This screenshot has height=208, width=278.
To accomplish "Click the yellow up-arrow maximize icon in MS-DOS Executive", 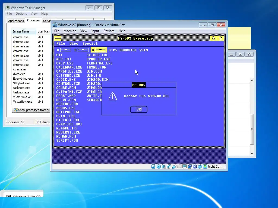I will coord(220,38).
